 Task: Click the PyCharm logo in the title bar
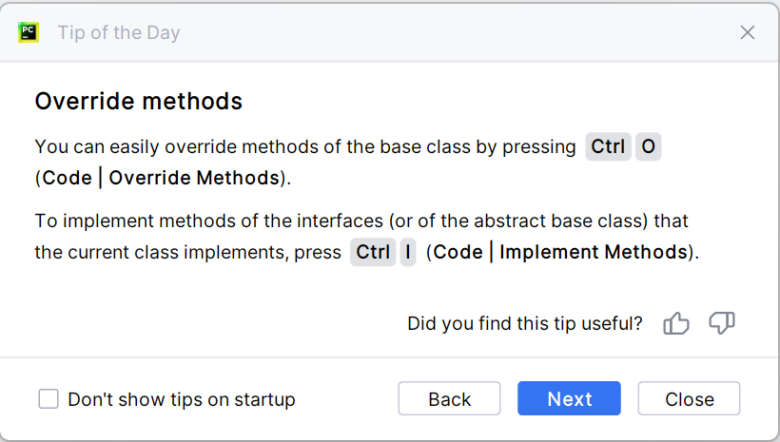pos(29,31)
